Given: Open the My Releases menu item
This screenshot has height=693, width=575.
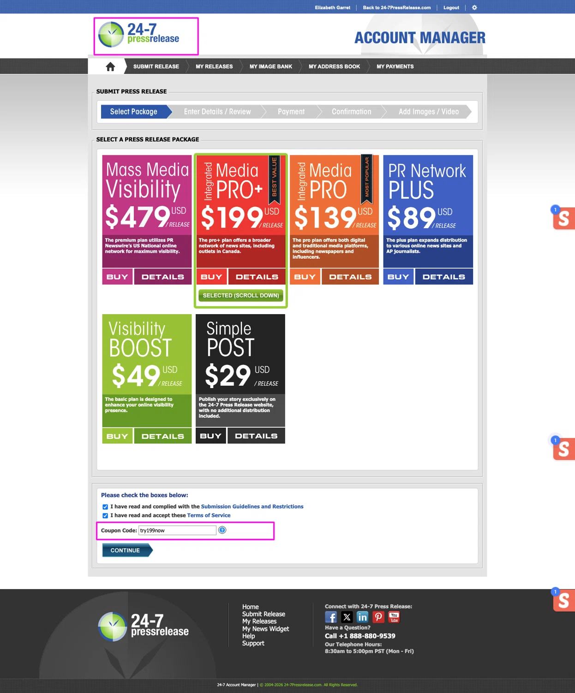Looking at the screenshot, I should (214, 67).
